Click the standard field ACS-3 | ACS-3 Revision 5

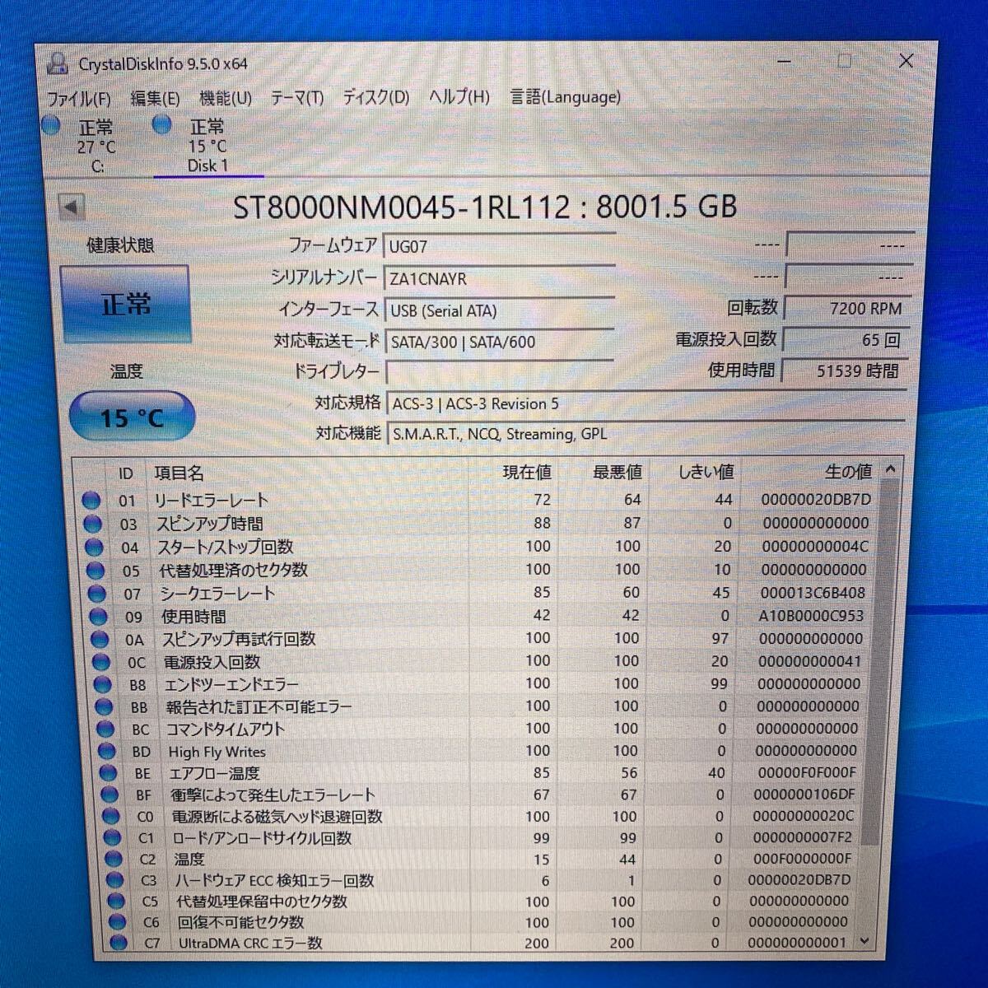pos(645,404)
